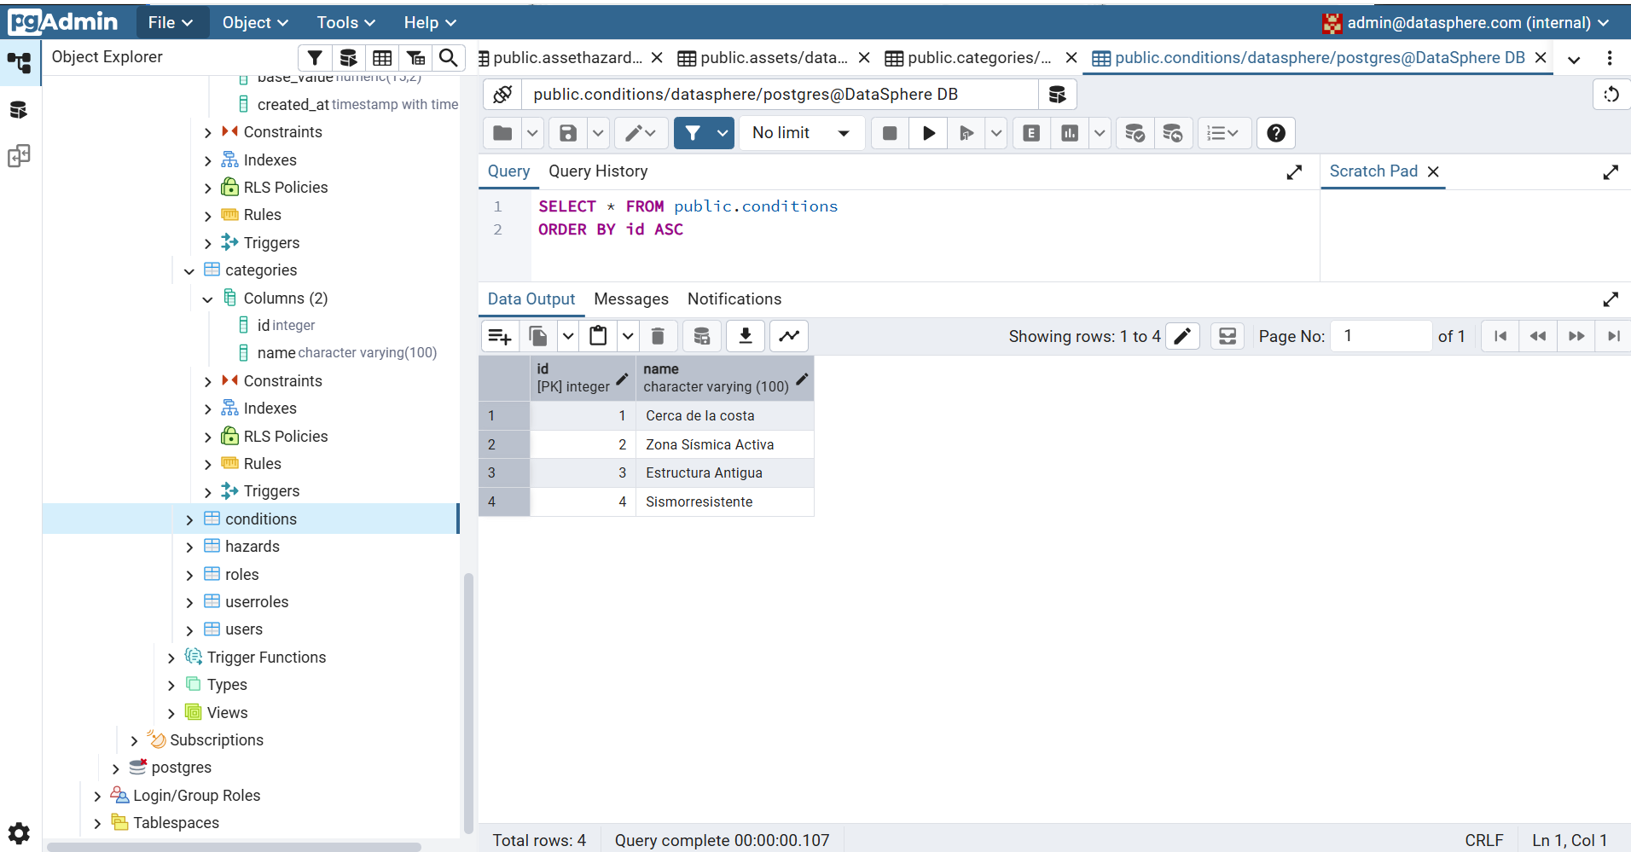The width and height of the screenshot is (1631, 852).
Task: Click the Save Data Changes icon
Action: pos(702,336)
